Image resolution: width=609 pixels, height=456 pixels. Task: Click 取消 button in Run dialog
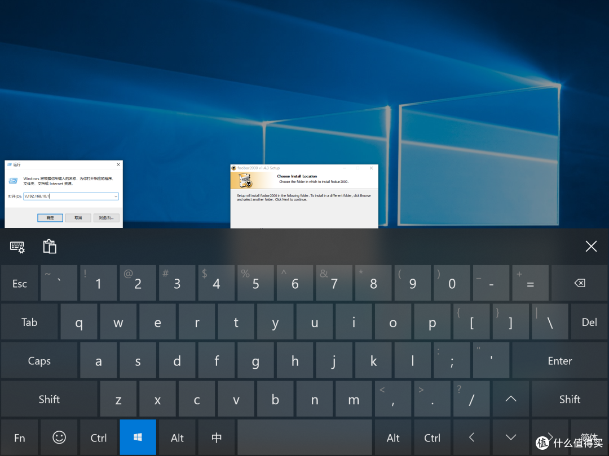point(78,218)
